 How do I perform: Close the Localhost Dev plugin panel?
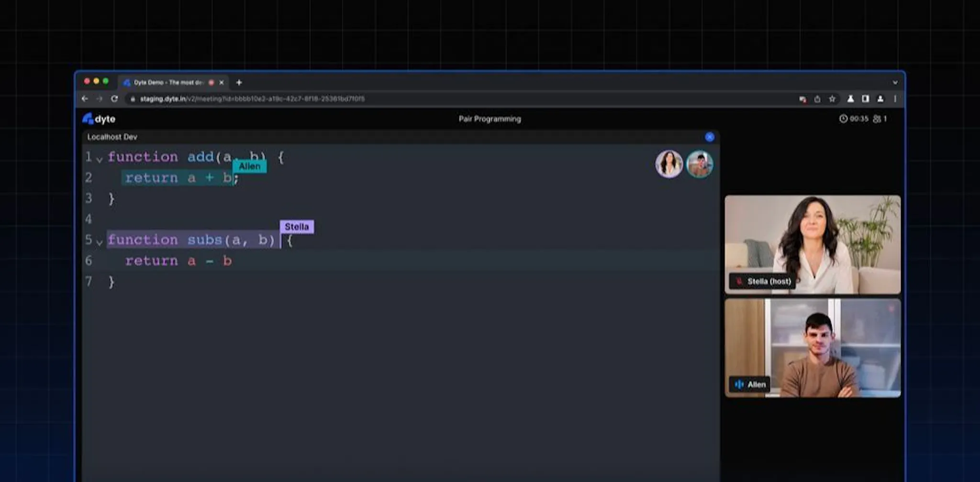click(x=710, y=137)
